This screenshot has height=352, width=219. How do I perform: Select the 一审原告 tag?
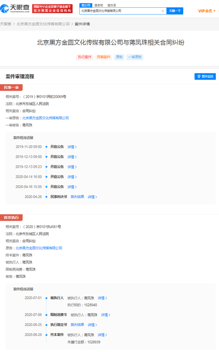coord(135,57)
